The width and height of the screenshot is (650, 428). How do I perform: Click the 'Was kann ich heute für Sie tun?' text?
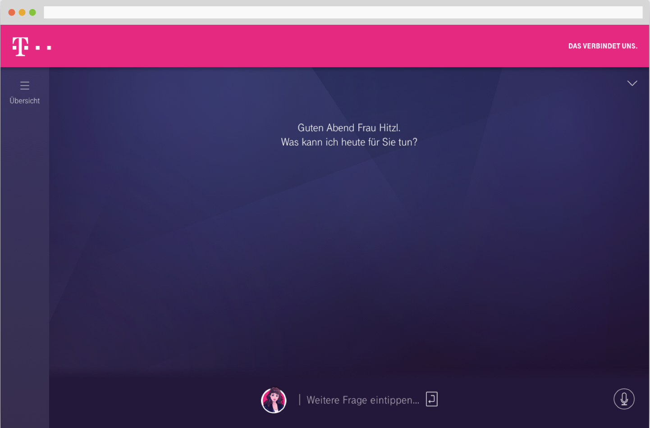click(349, 142)
